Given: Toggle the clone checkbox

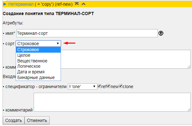Looking at the screenshot, I should (120, 86).
